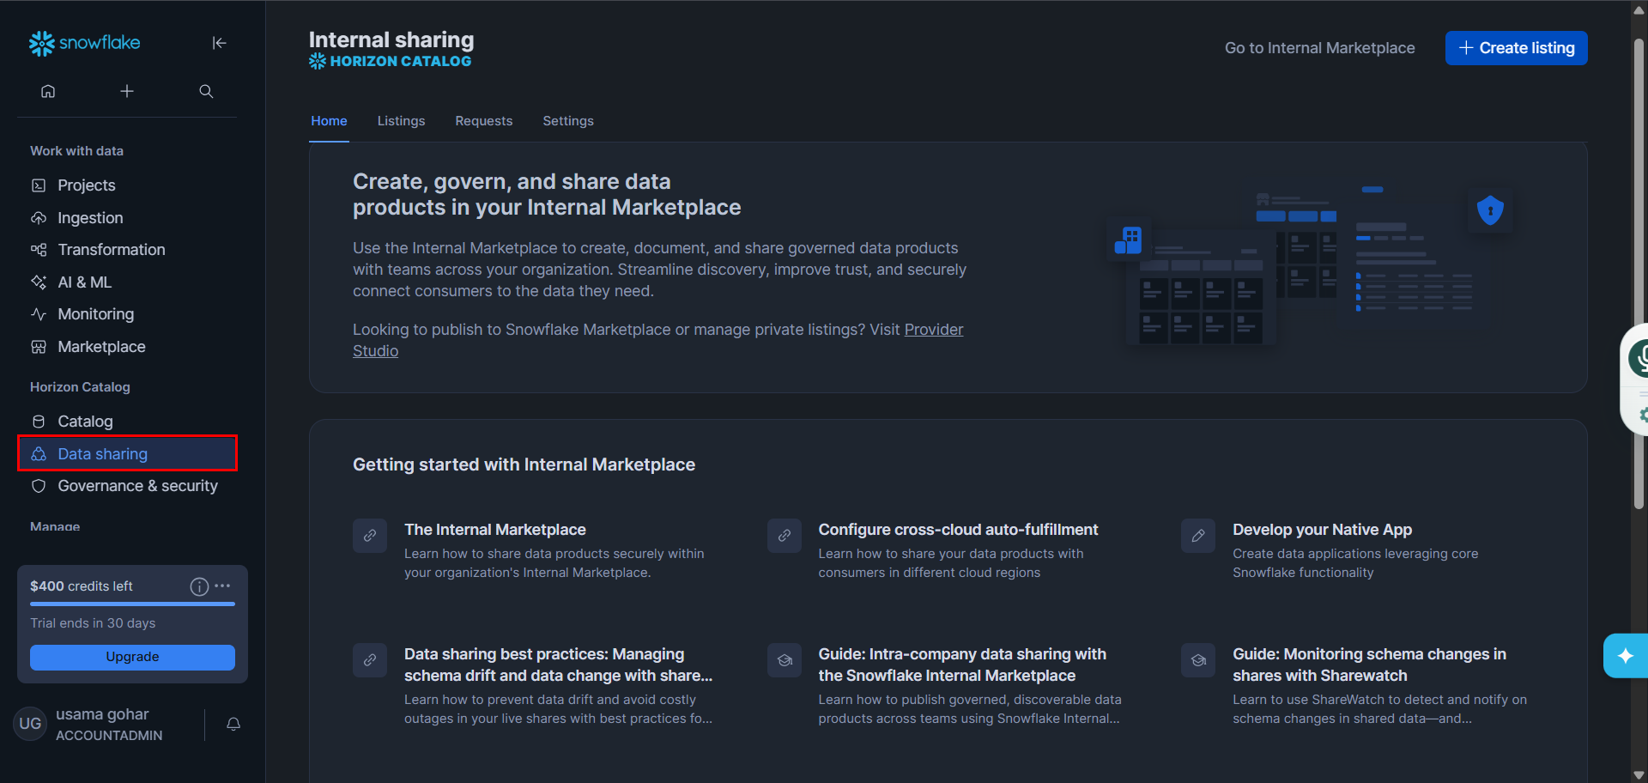Click the Develop your Native App pencil icon
Image resolution: width=1648 pixels, height=783 pixels.
pos(1198,536)
